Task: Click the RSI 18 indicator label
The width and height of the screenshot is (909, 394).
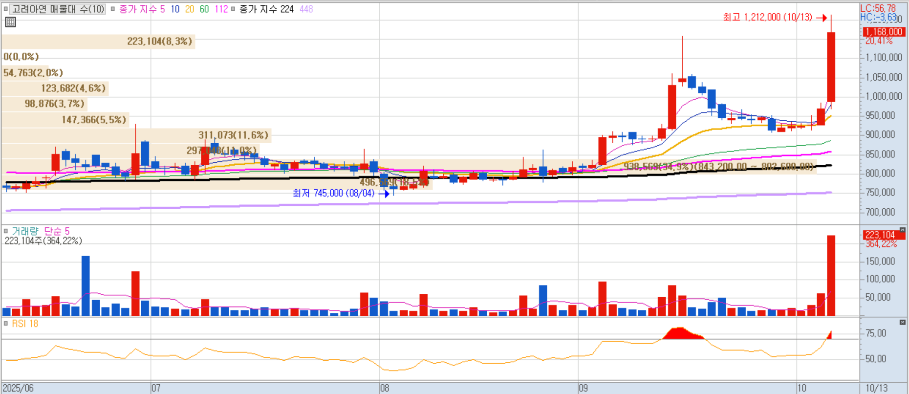Action: point(25,324)
